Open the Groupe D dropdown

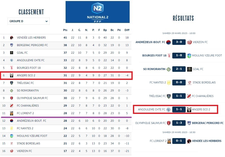pyautogui.click(x=29, y=21)
